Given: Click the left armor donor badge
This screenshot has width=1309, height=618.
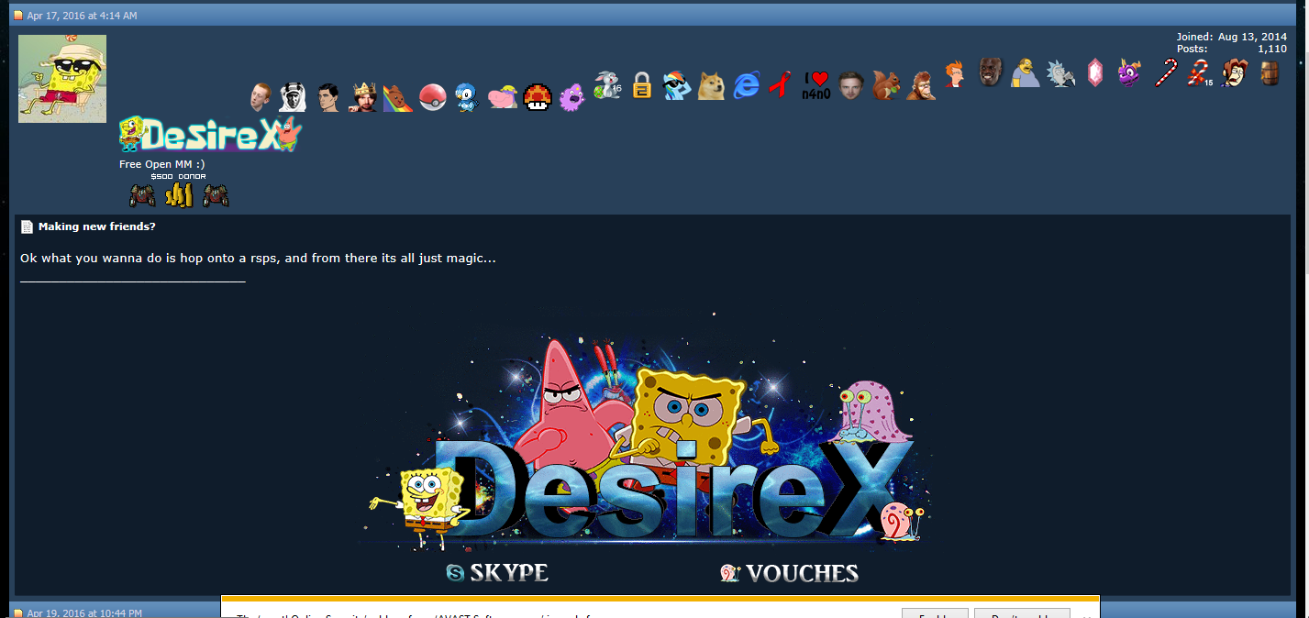Looking at the screenshot, I should [x=142, y=195].
